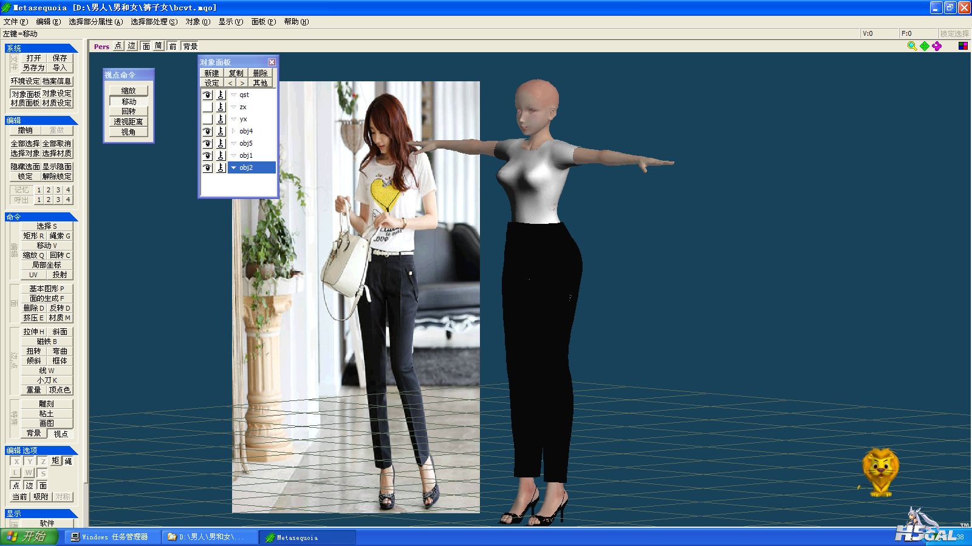Collapse the obj2 tree arrow
972x546 pixels.
(x=233, y=167)
